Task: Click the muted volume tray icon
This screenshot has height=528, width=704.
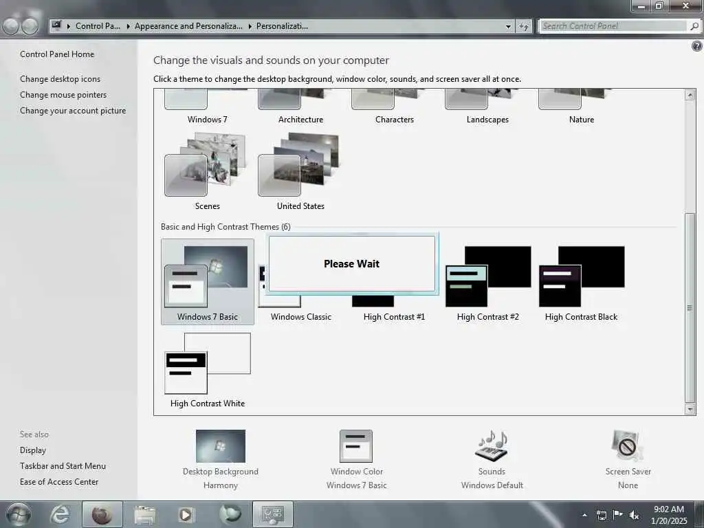Action: pos(634,515)
